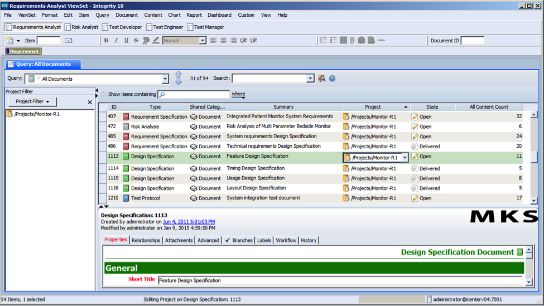This screenshot has width=544, height=306.
Task: Switch to Test Engineer view
Action: [x=165, y=27]
